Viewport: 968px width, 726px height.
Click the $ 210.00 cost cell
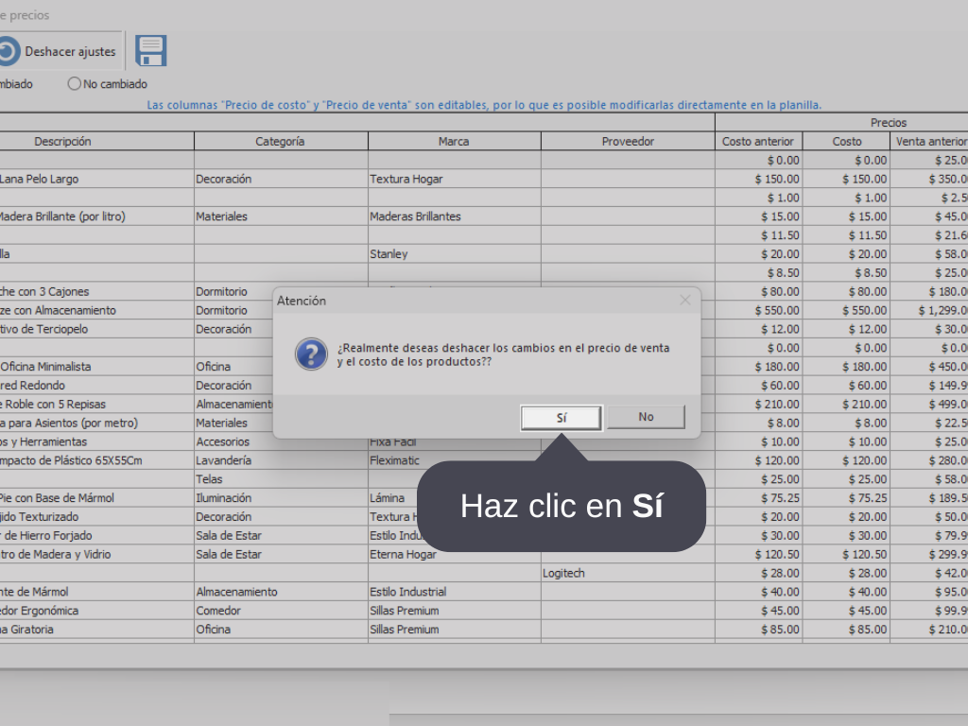[x=846, y=405]
